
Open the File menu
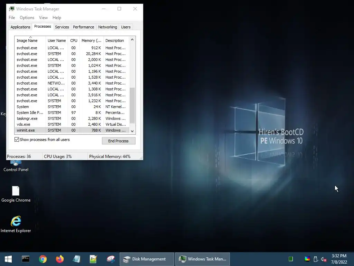(x=12, y=18)
